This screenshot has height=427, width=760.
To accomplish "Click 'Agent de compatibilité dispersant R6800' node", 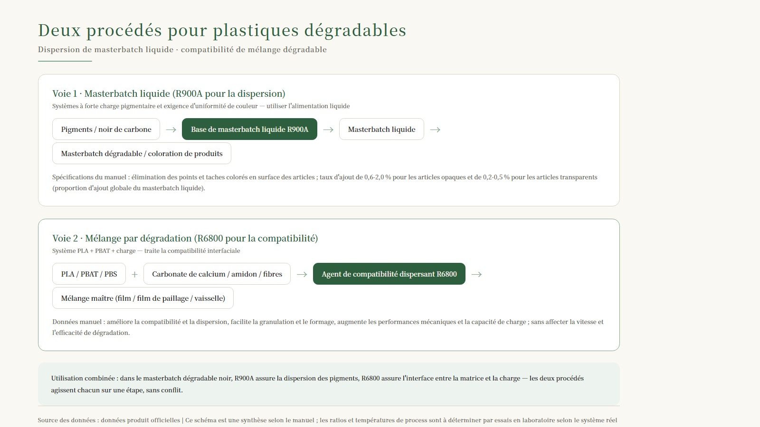I will (x=389, y=274).
